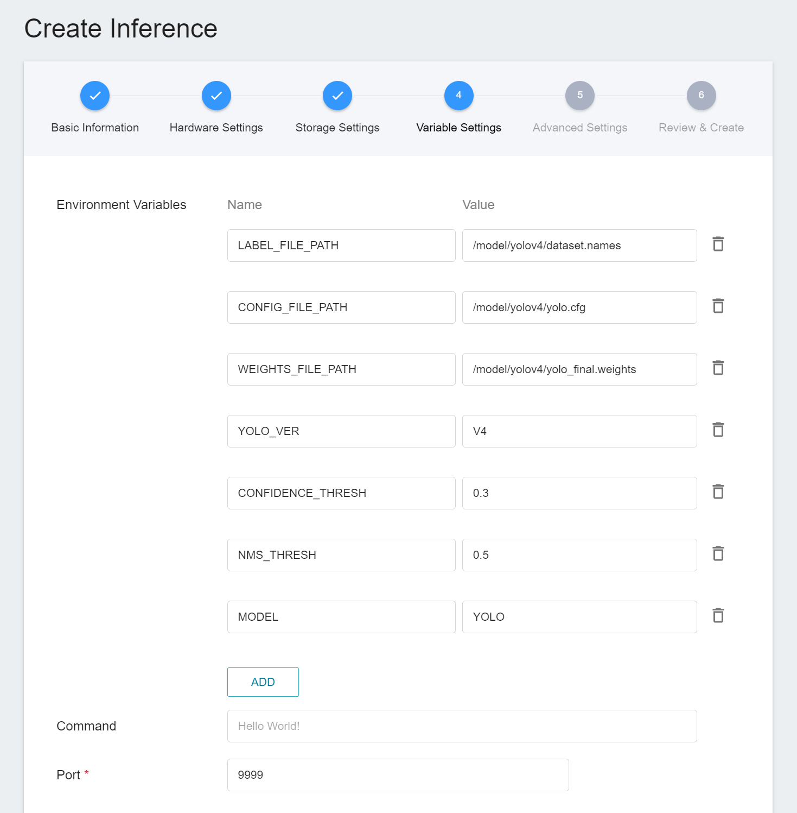Image resolution: width=797 pixels, height=813 pixels.
Task: Change the weights path value field
Action: 579,369
